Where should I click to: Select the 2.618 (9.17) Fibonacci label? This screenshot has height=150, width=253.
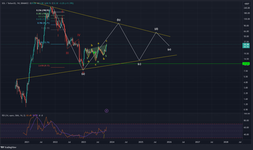click(x=44, y=66)
